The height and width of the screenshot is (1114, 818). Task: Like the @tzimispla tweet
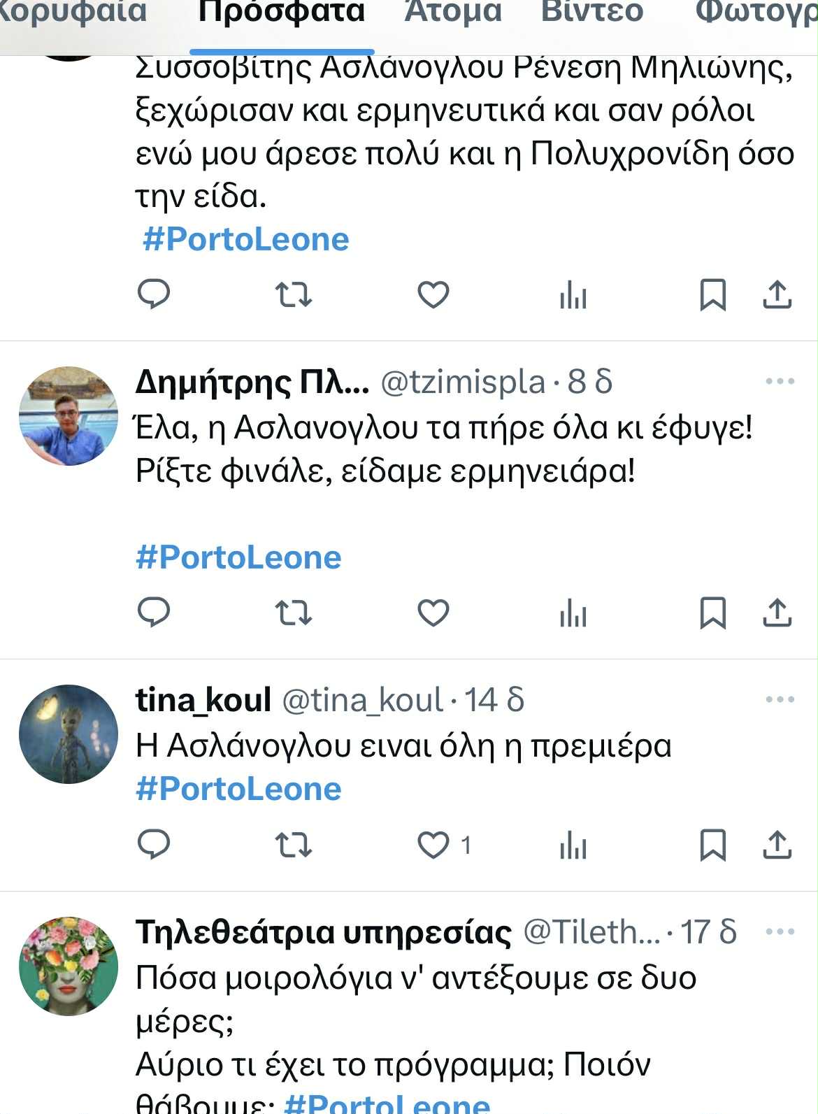(x=433, y=613)
